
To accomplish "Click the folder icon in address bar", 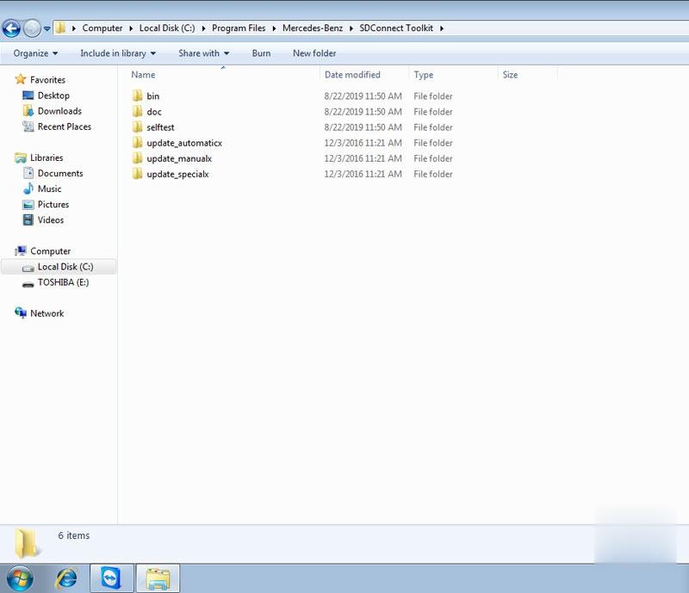I will click(x=60, y=28).
